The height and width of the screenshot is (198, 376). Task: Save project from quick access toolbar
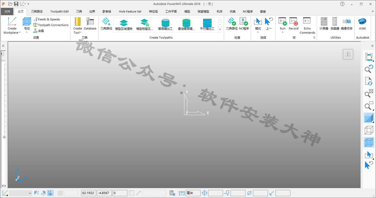click(x=16, y=4)
